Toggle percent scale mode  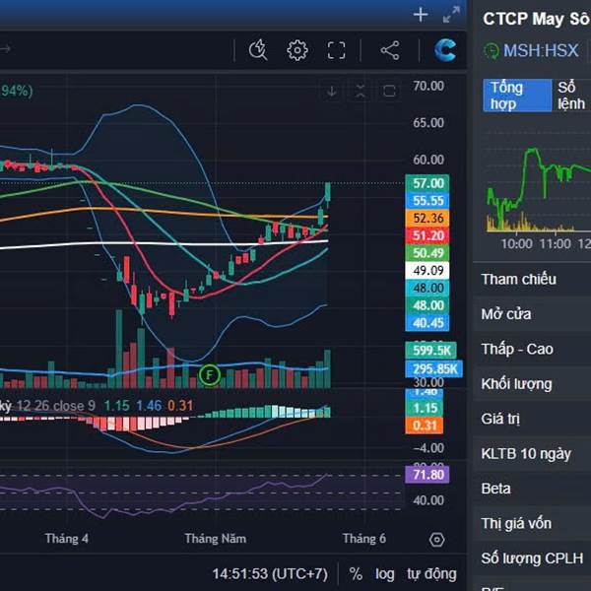(356, 574)
